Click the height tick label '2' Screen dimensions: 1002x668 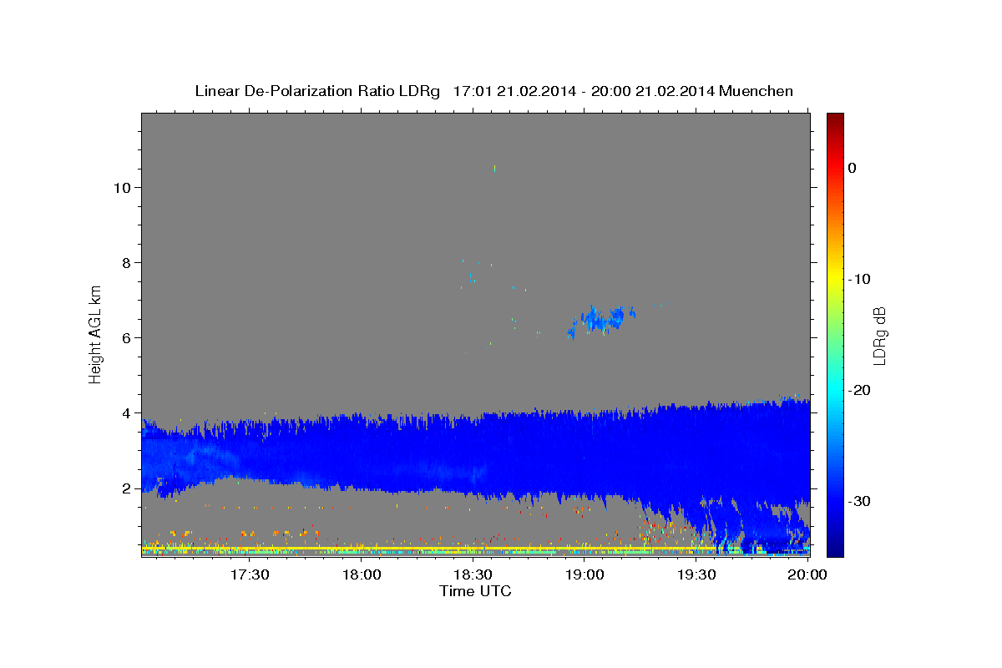click(125, 488)
